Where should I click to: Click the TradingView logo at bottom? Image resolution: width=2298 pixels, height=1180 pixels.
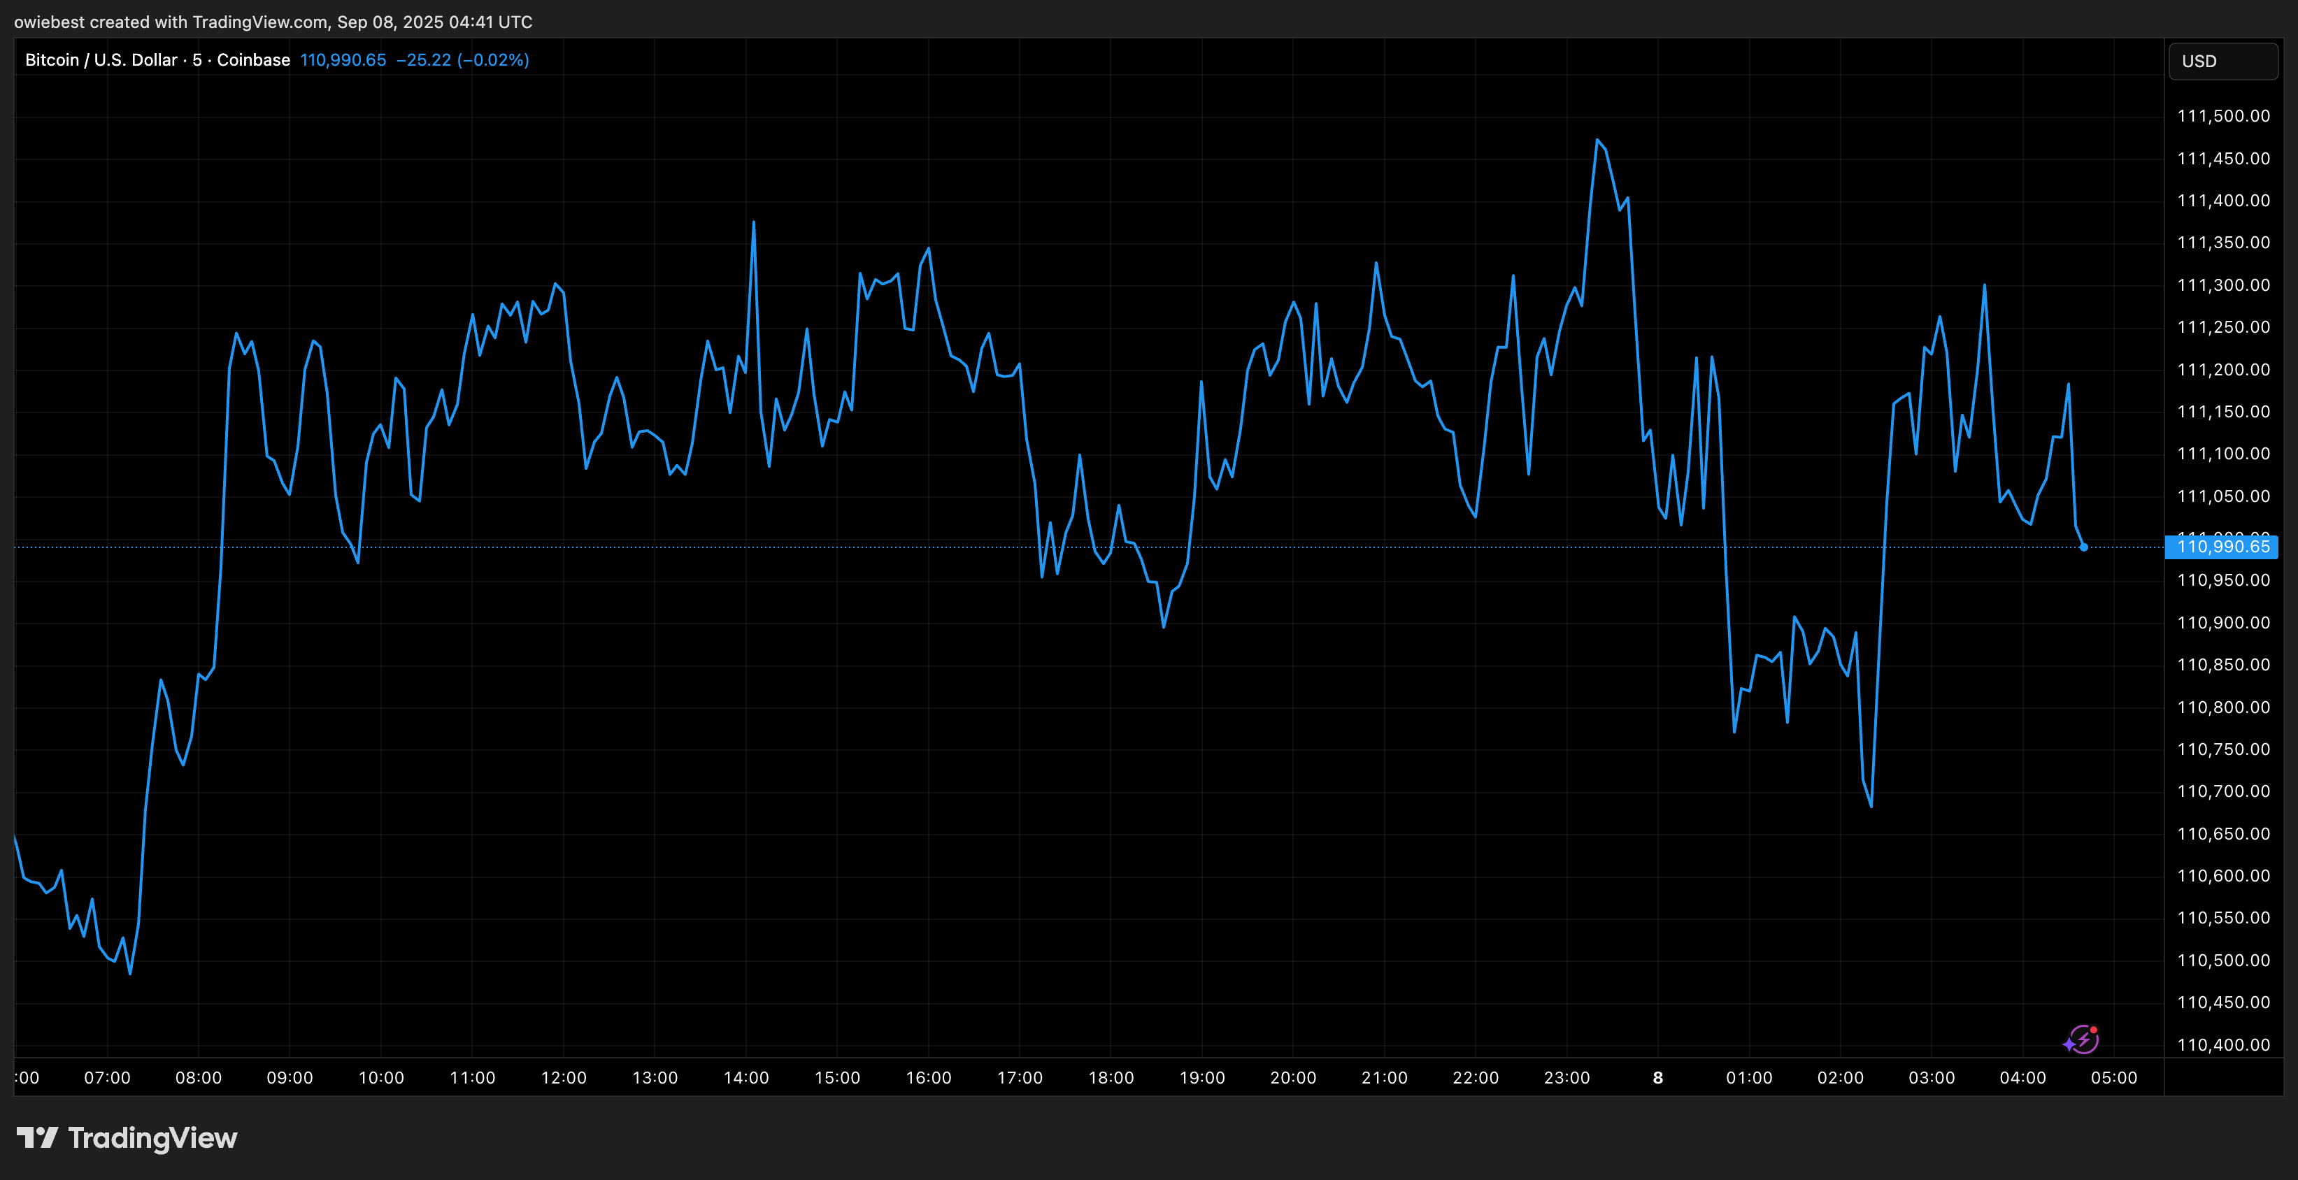coord(127,1138)
